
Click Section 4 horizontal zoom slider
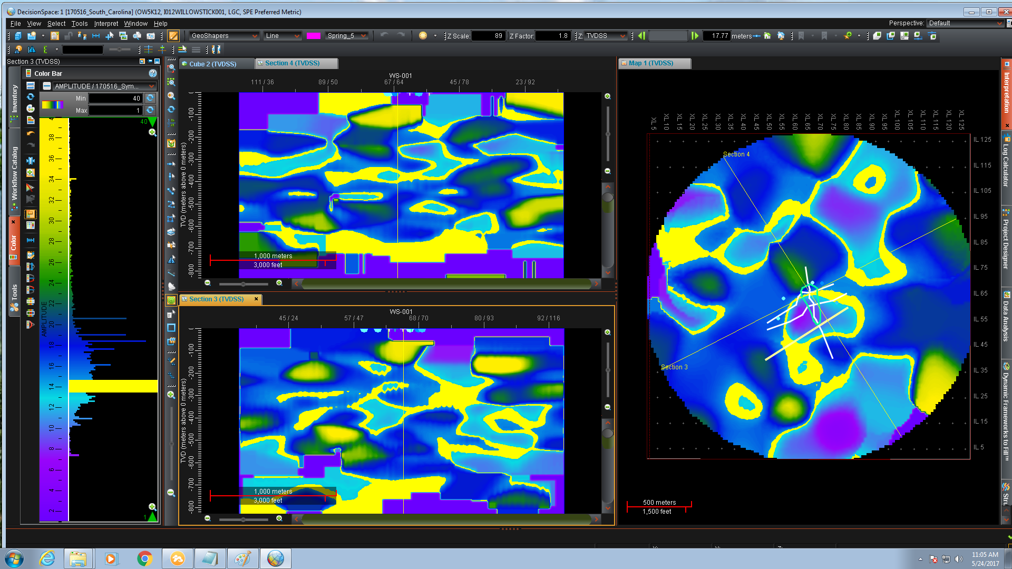pos(244,283)
